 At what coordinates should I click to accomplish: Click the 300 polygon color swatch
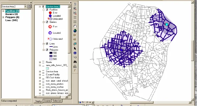tap(51, 56)
